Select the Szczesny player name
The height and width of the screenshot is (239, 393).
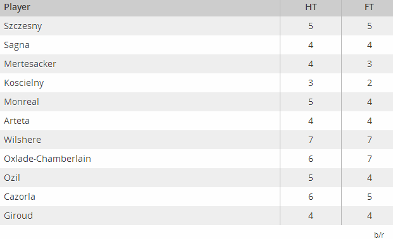point(23,27)
